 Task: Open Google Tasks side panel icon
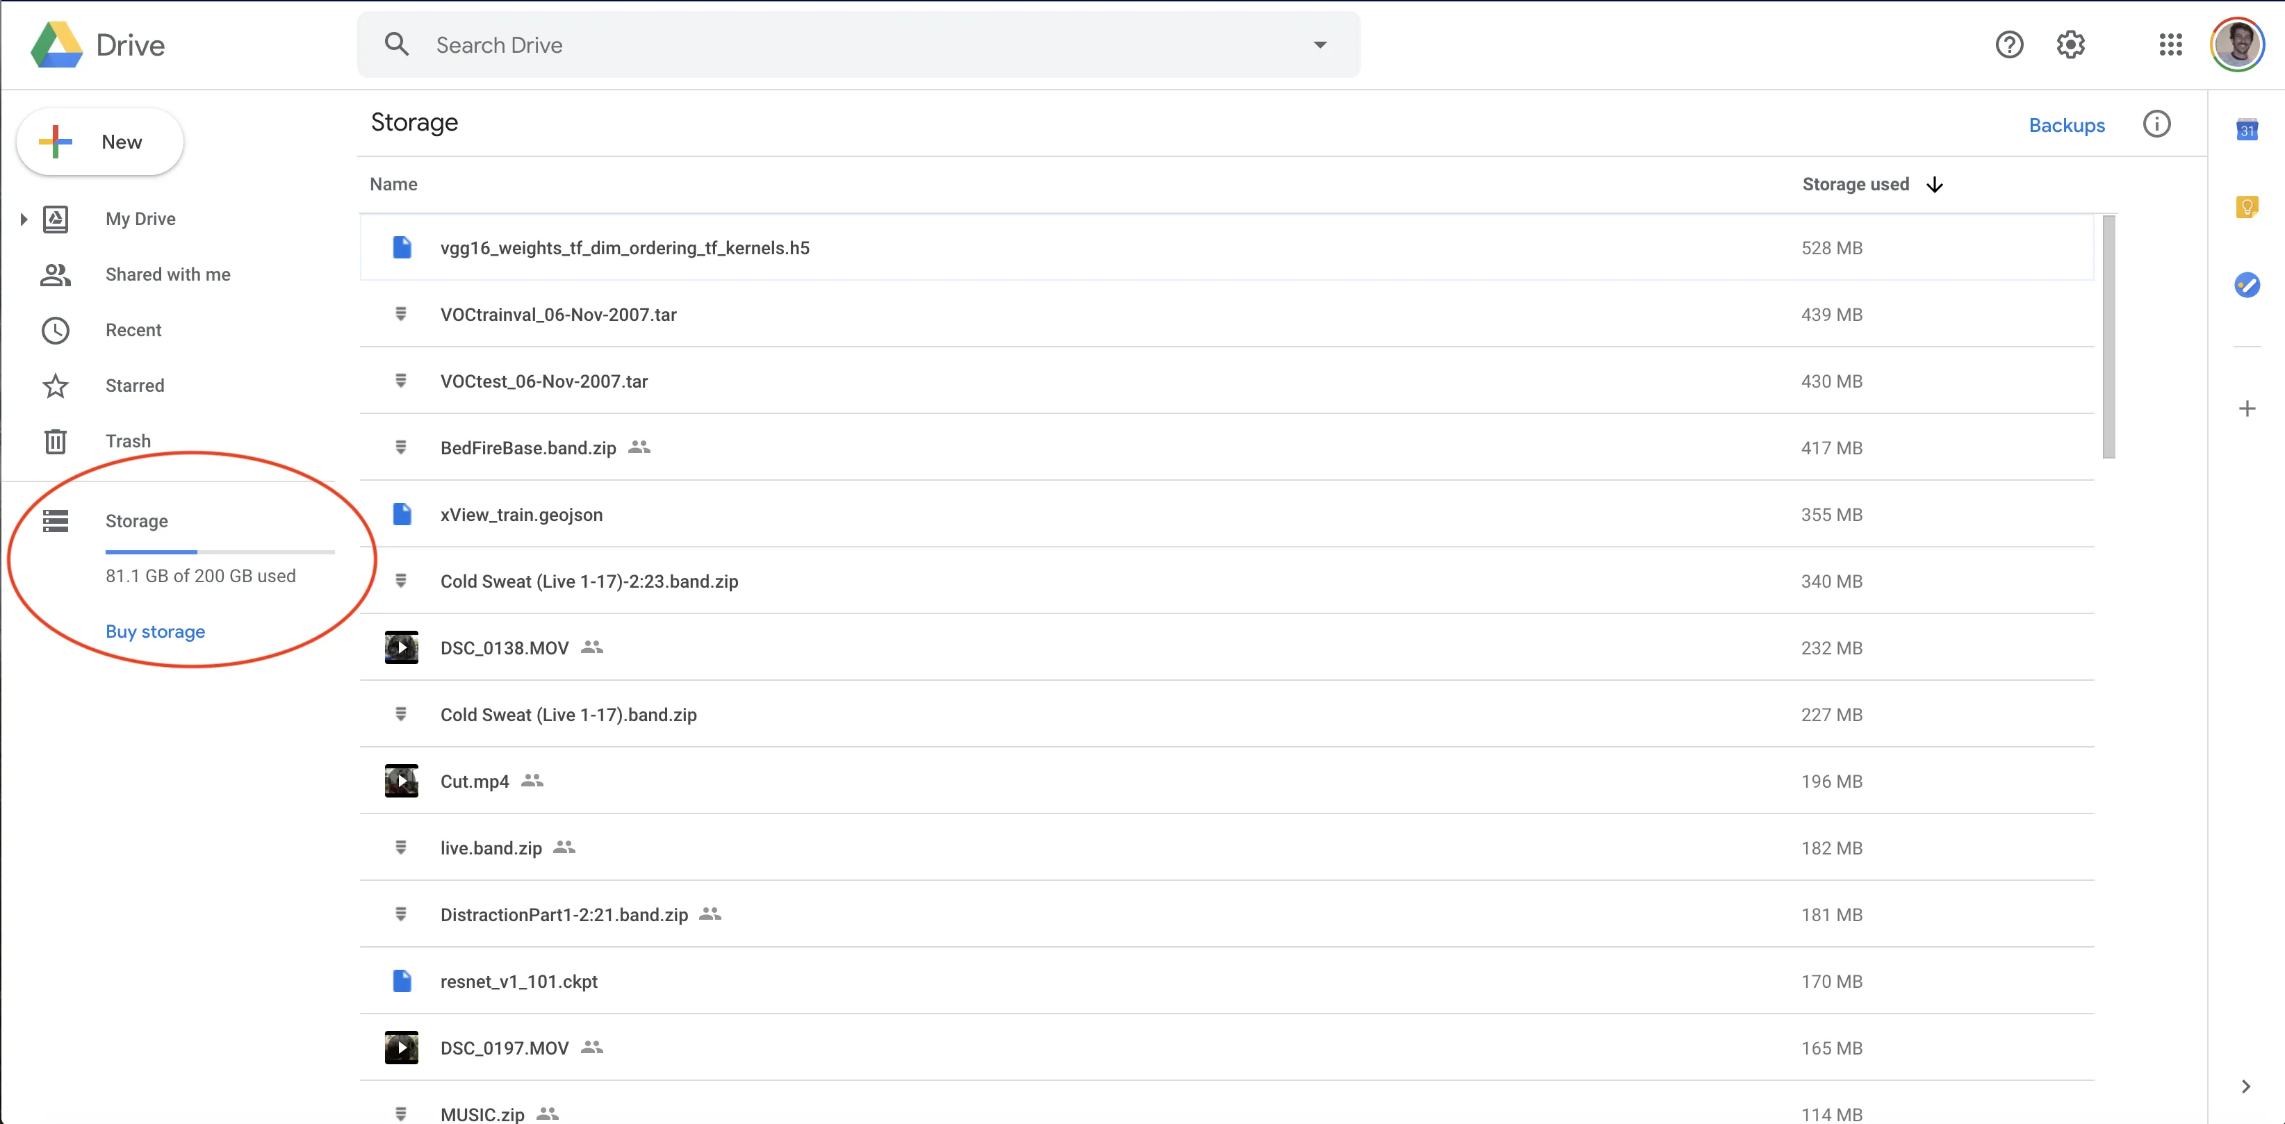click(2246, 285)
